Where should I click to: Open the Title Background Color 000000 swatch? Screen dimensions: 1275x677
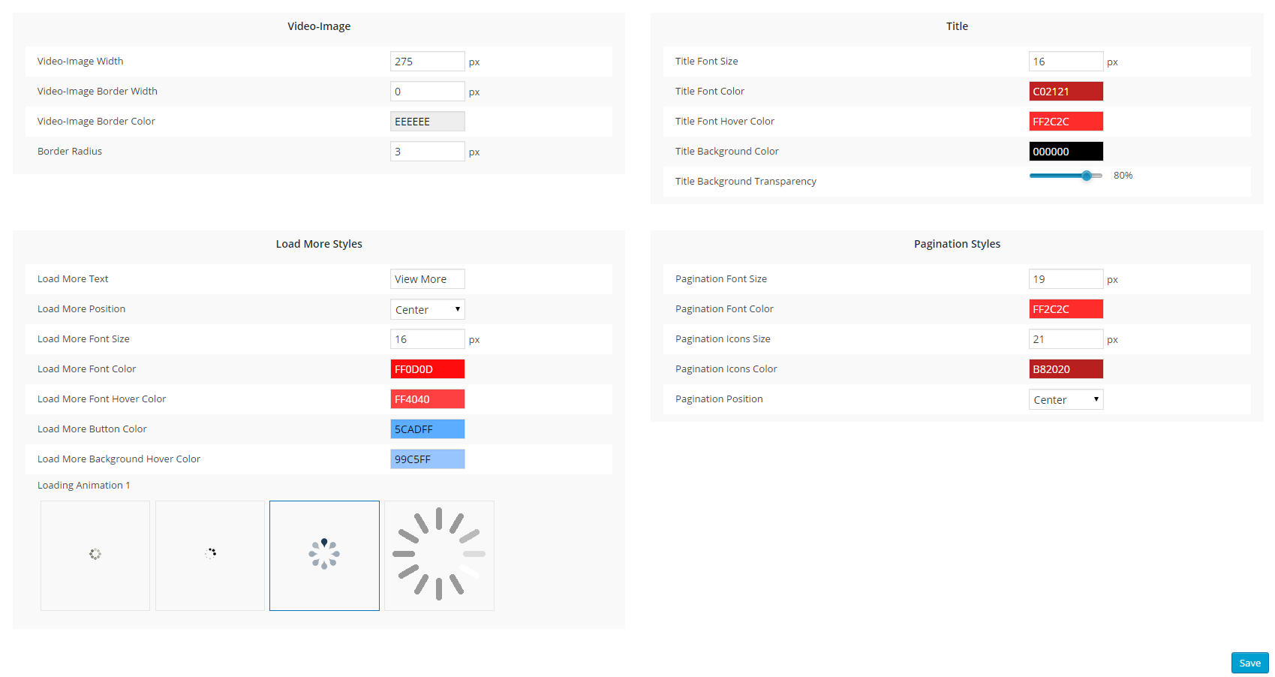(1066, 152)
